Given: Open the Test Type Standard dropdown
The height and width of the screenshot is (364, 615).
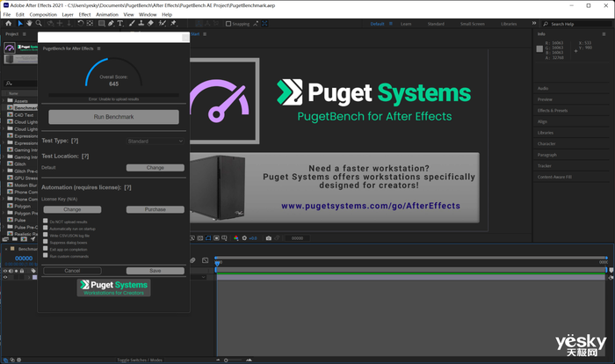Looking at the screenshot, I should click(x=155, y=141).
